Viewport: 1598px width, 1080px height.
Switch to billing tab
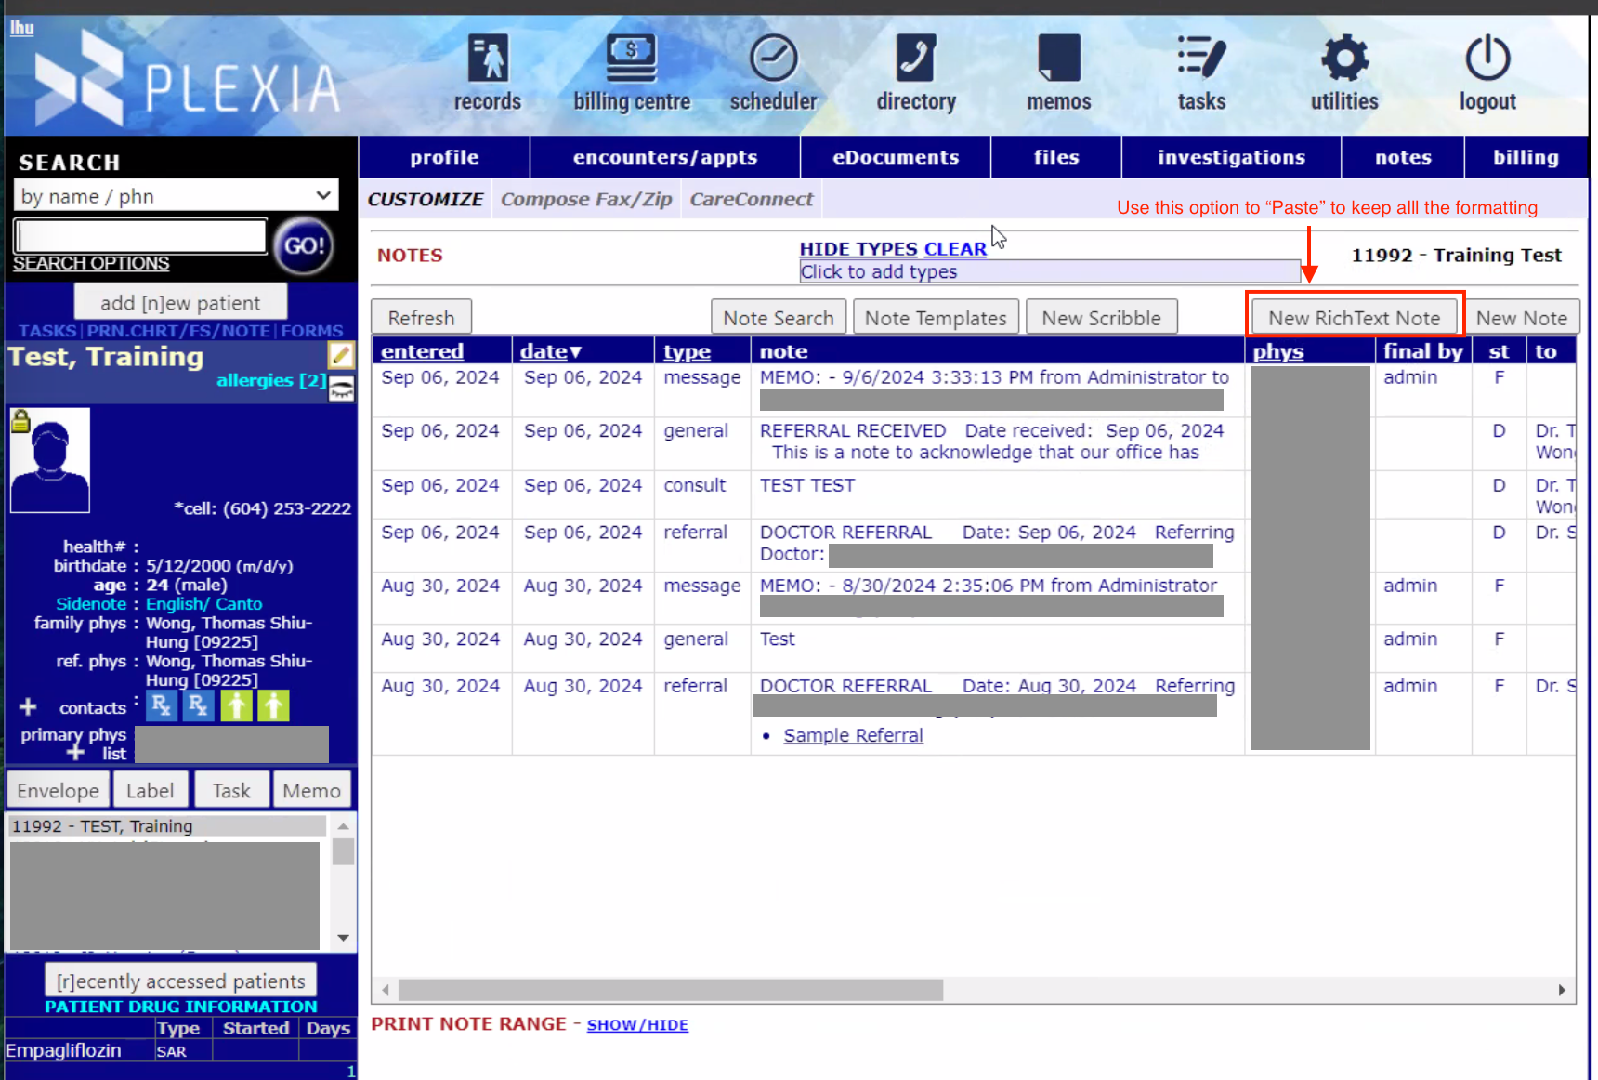pos(1526,157)
